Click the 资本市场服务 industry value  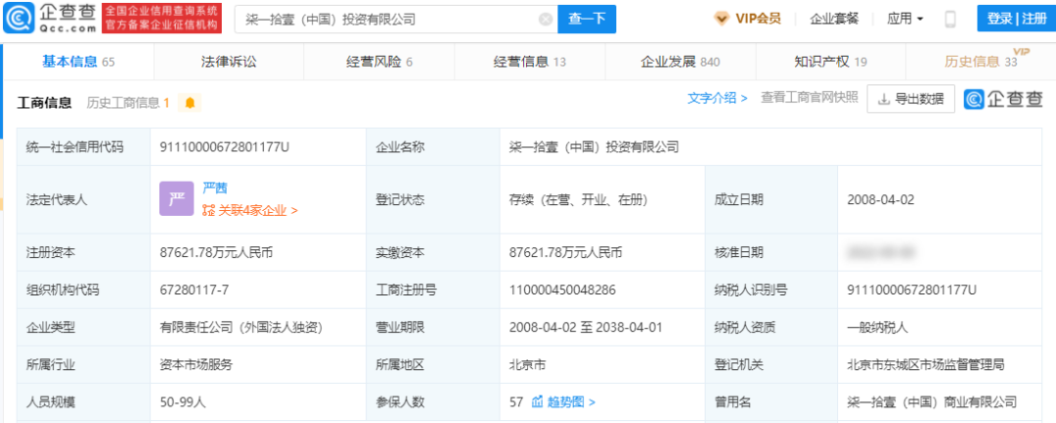pos(196,365)
